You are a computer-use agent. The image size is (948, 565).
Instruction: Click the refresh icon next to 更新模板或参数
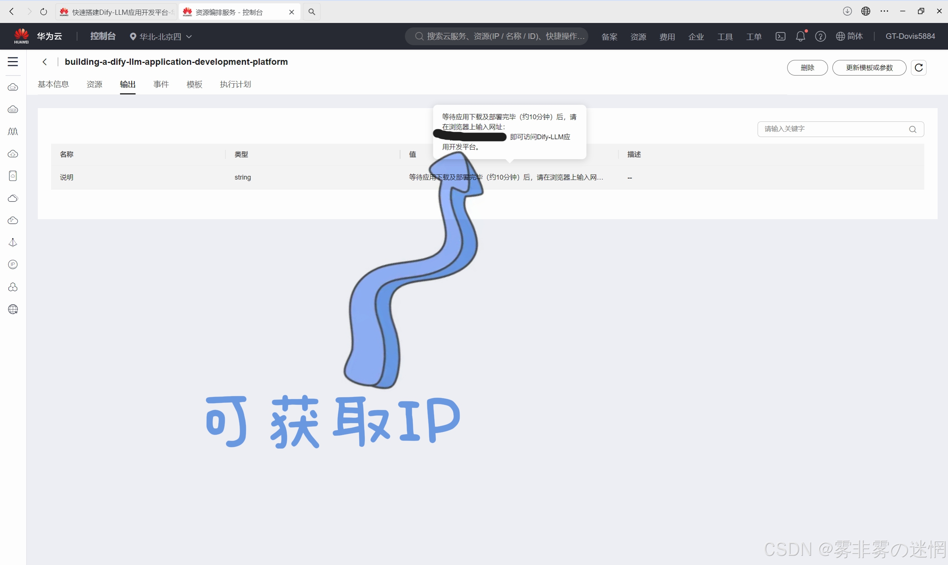919,68
